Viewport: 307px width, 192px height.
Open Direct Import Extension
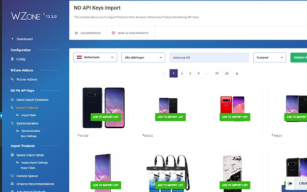pyautogui.click(x=32, y=100)
